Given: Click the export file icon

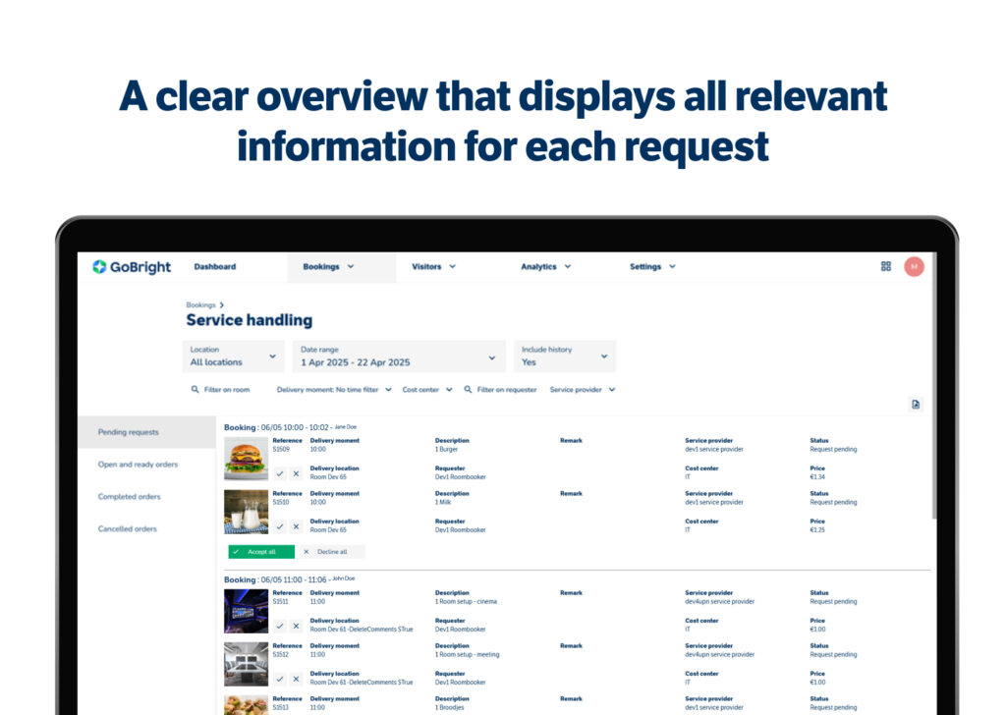Looking at the screenshot, I should pyautogui.click(x=916, y=404).
